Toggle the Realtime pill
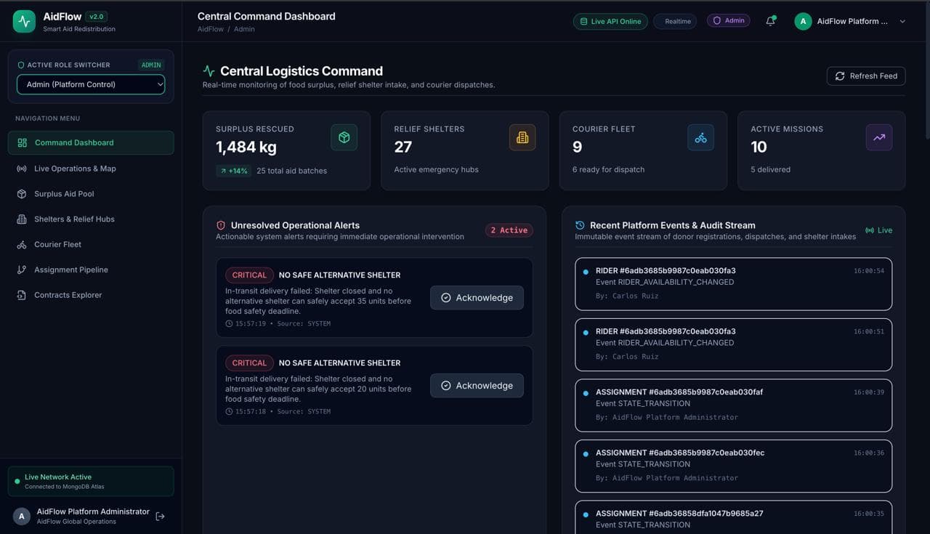The height and width of the screenshot is (534, 930). click(675, 21)
